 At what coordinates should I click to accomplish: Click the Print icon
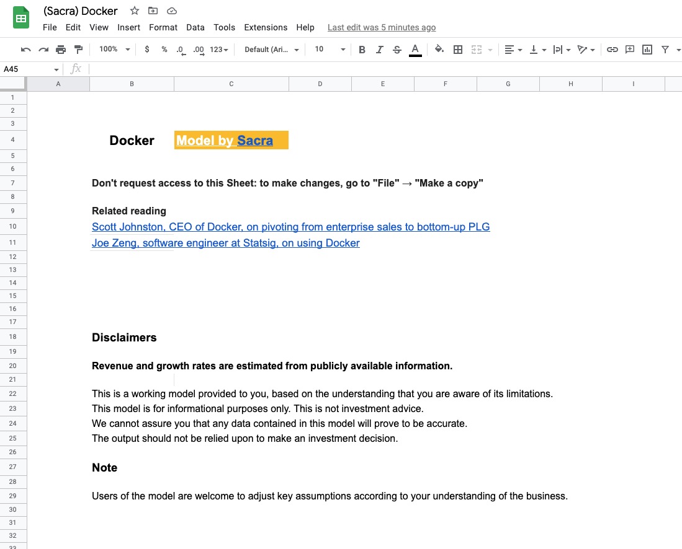point(61,50)
